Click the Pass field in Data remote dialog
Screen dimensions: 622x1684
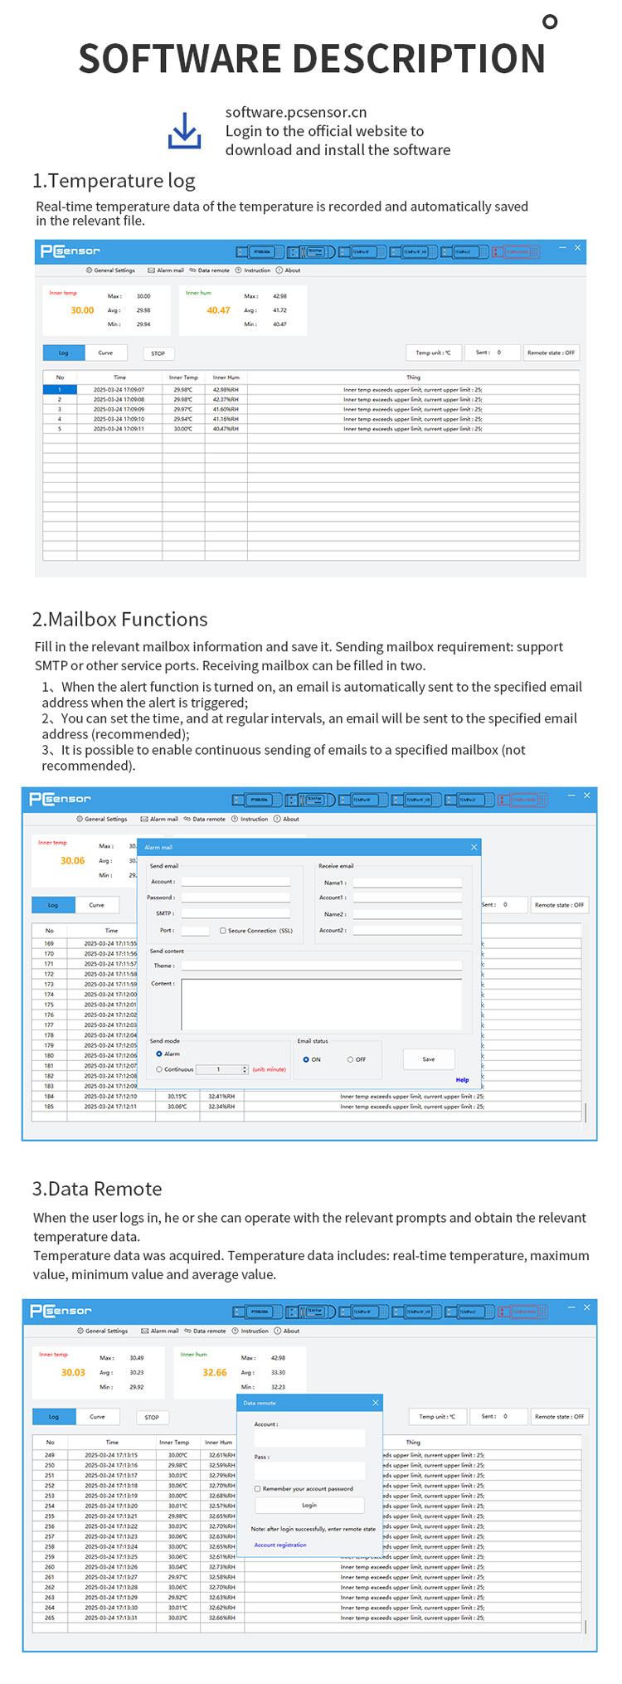(x=309, y=1469)
